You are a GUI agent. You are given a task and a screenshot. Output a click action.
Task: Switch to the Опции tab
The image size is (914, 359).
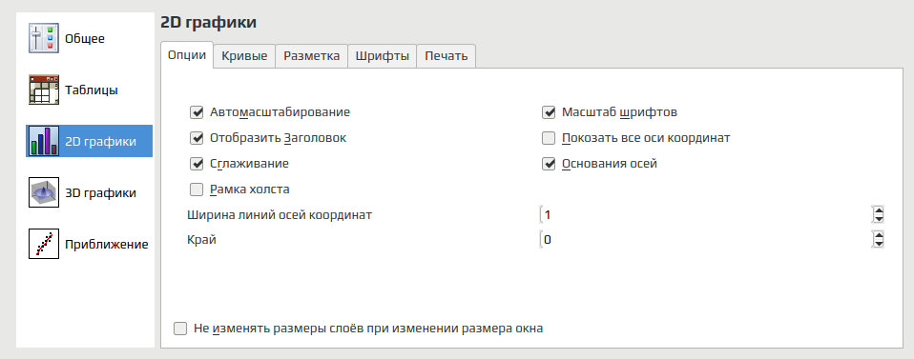click(187, 55)
